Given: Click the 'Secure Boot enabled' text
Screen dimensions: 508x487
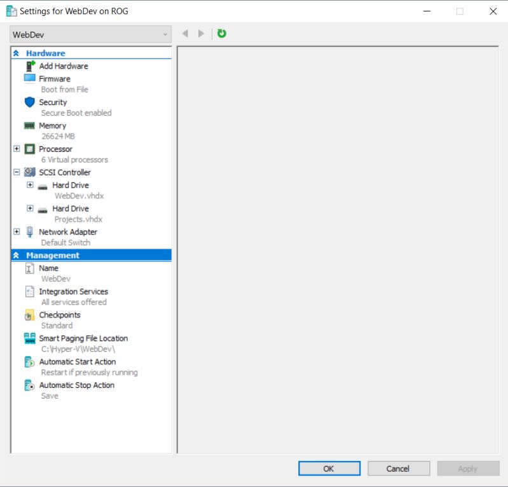Looking at the screenshot, I should click(76, 113).
